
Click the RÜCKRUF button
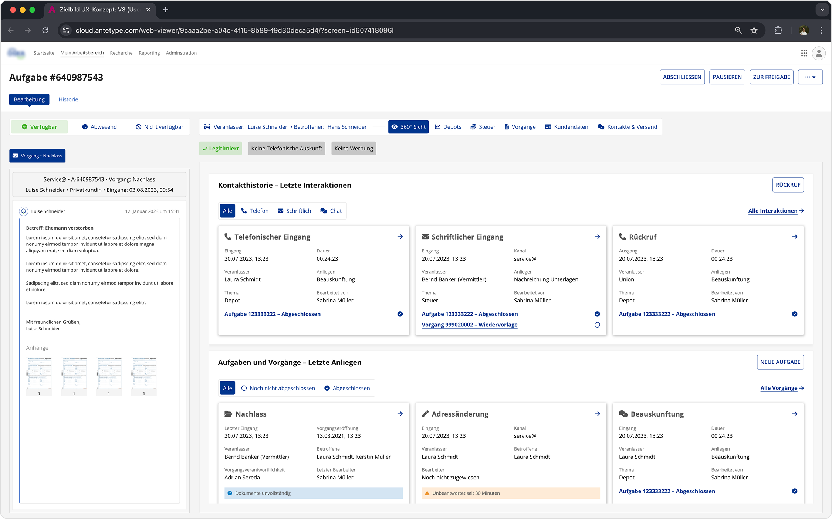[788, 185]
